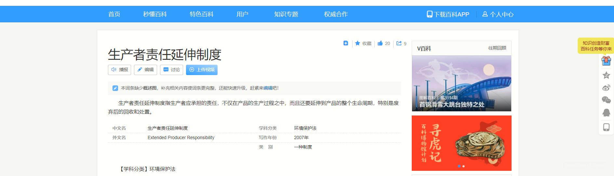Image resolution: width=614 pixels, height=176 pixels.
Task: Click the 收藏 star icon
Action: coord(357,43)
